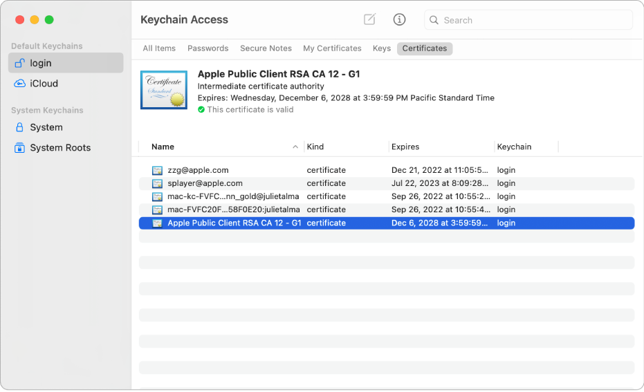Screen dimensions: 644x392
Task: Show the Passwords category tab
Action: 208,48
